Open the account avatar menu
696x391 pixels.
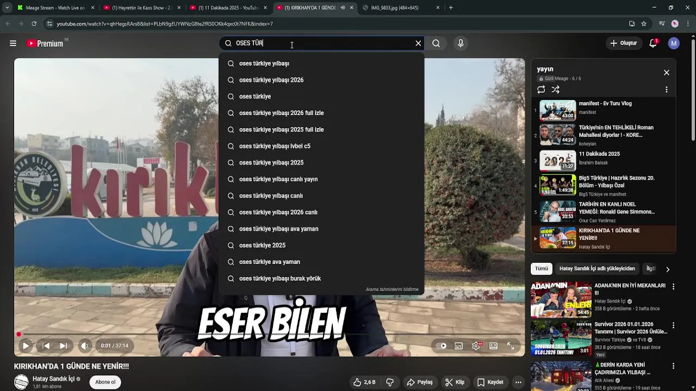pyautogui.click(x=674, y=43)
